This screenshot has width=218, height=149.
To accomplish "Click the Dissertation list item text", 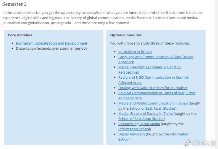I will coord(51,48).
